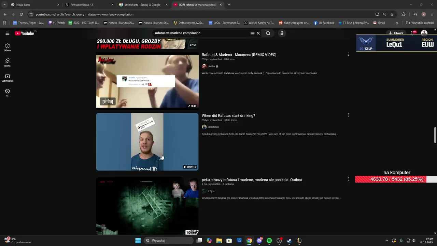Open the tab search dropdown arrow
The image size is (437, 246).
pyautogui.click(x=4, y=5)
